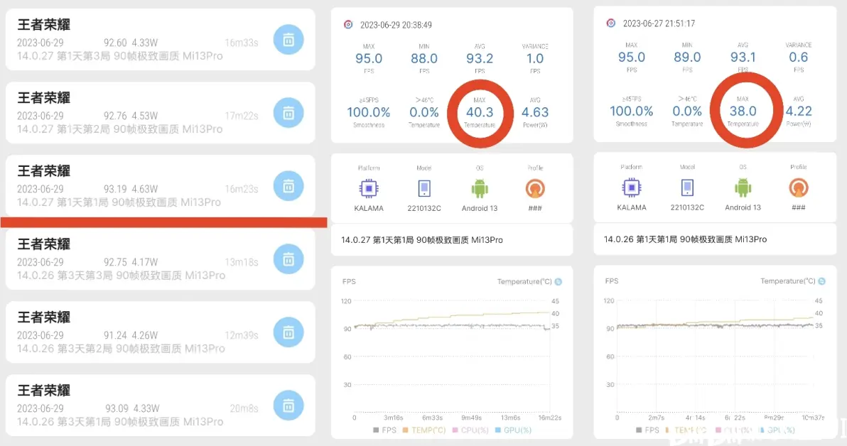Select the VARIANCE 1.0 FPS value
The image size is (847, 446).
535,58
